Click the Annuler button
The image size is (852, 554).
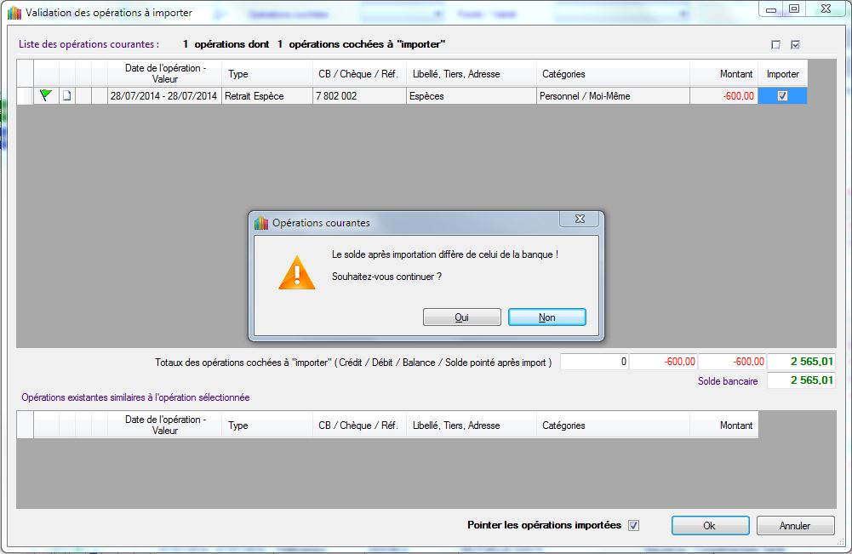click(795, 526)
